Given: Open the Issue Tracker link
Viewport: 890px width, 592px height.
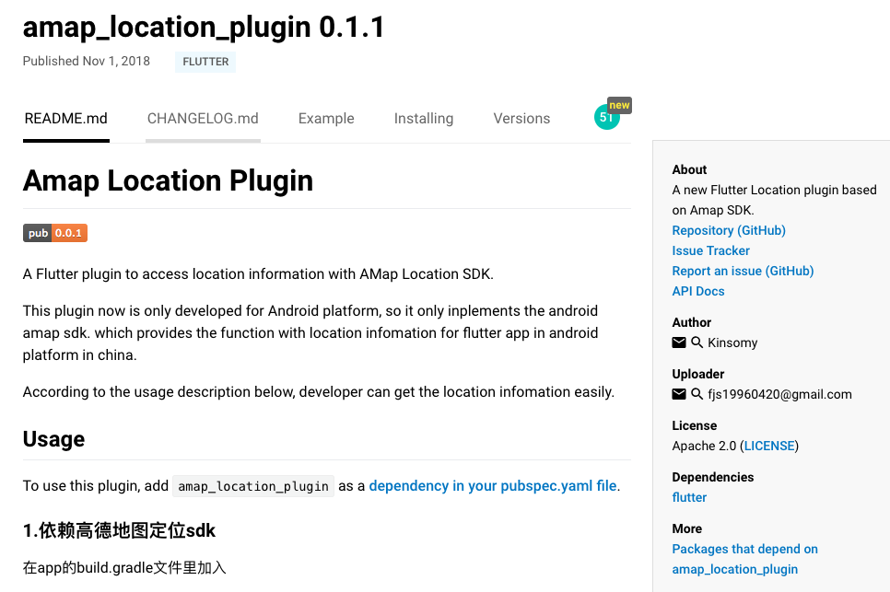Looking at the screenshot, I should (x=710, y=250).
